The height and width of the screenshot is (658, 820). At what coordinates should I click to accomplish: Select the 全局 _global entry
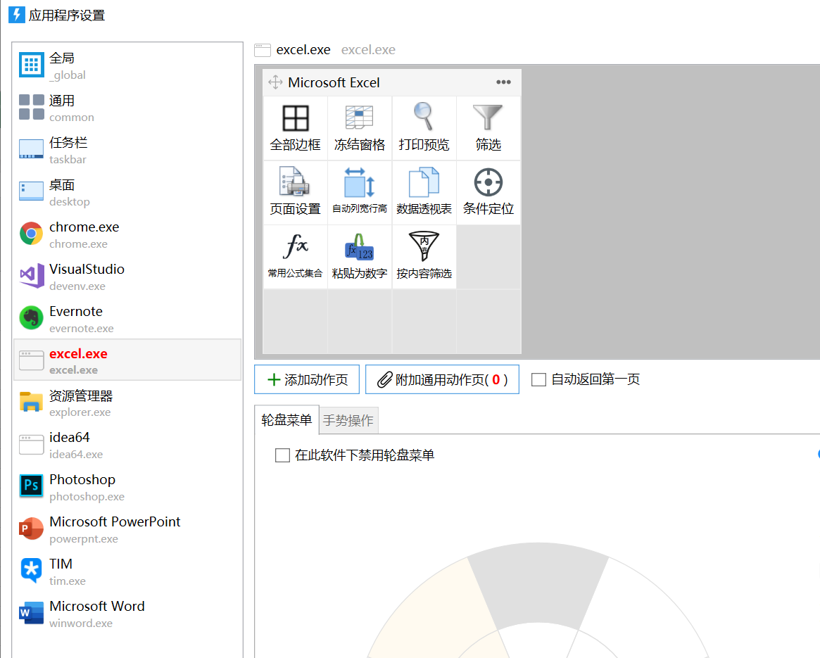[x=127, y=66]
